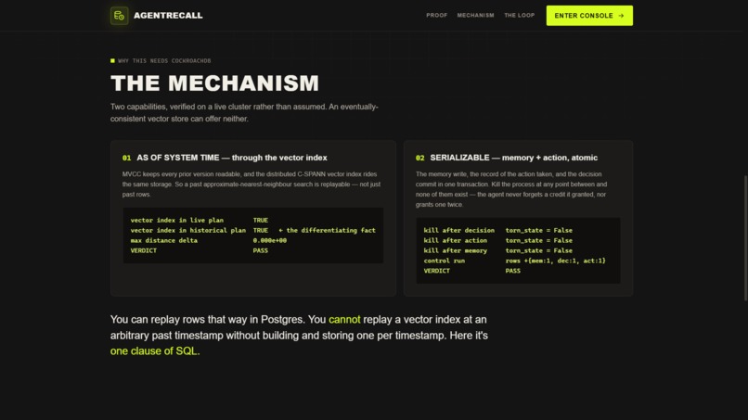
Task: Click the '01' card number
Action: click(126, 158)
